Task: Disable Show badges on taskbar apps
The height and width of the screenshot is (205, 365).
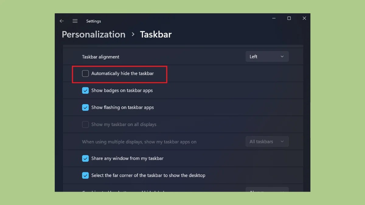Action: click(x=85, y=90)
